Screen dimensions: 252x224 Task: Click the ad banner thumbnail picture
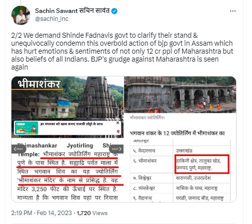(26, 128)
